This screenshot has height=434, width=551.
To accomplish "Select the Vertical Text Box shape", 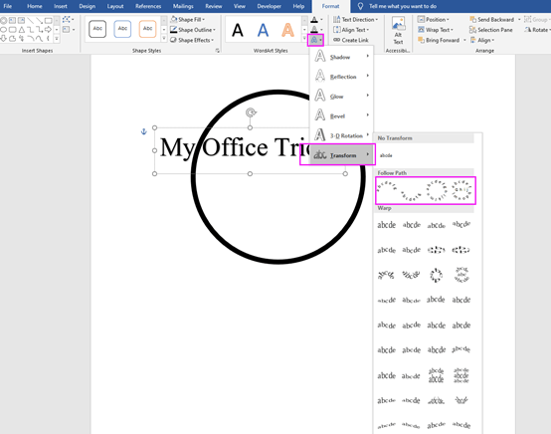I will tap(22, 20).
